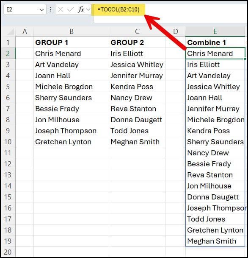Select Jessica Whitley in column C

pyautogui.click(x=137, y=64)
